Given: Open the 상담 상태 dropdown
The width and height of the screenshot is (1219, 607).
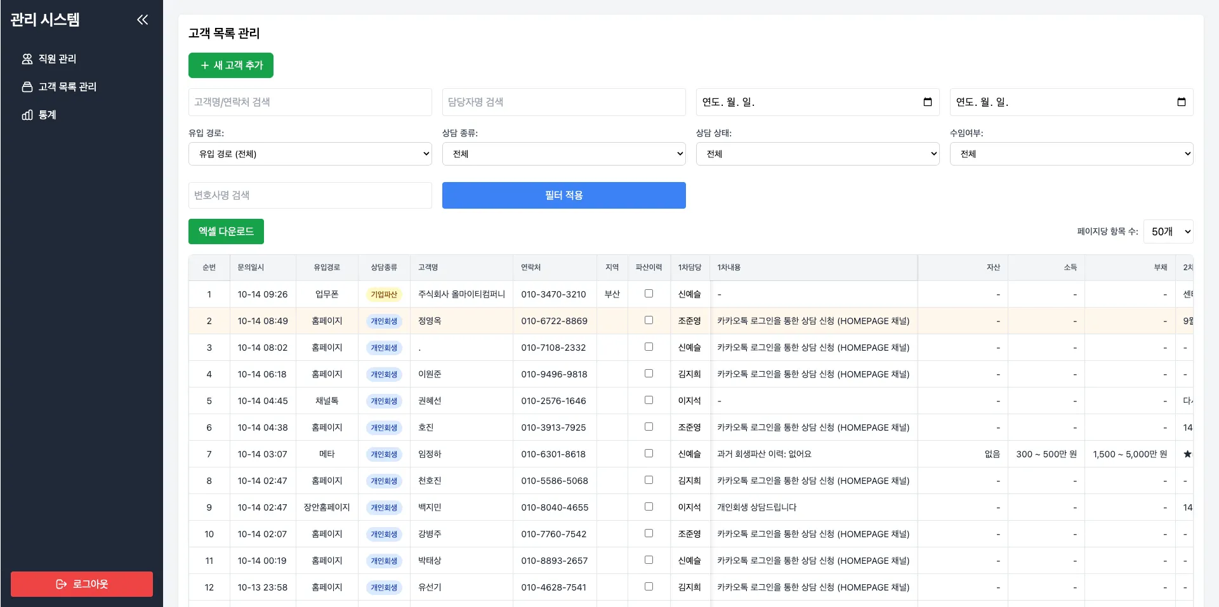Looking at the screenshot, I should pos(817,153).
